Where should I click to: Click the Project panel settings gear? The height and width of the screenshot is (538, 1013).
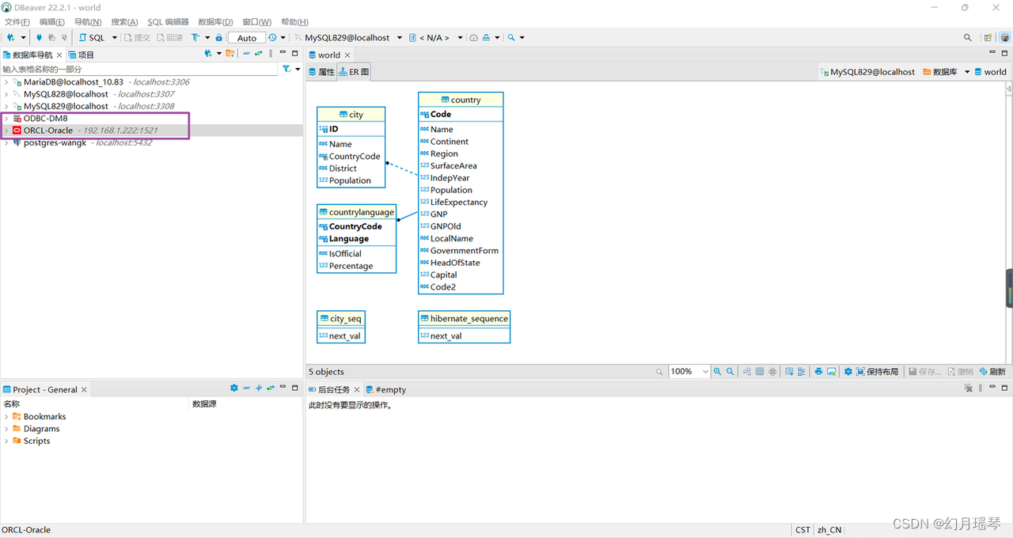tap(233, 388)
